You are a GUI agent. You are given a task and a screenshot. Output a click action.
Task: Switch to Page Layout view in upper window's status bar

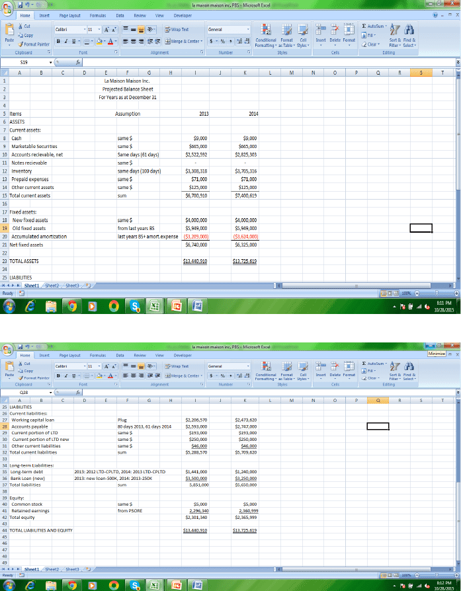coord(390,294)
